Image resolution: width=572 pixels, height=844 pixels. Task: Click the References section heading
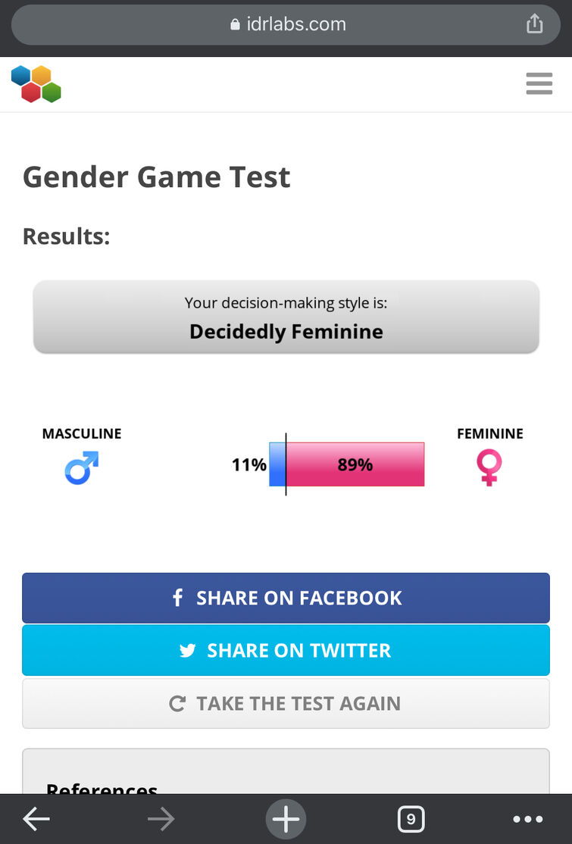pos(102,788)
